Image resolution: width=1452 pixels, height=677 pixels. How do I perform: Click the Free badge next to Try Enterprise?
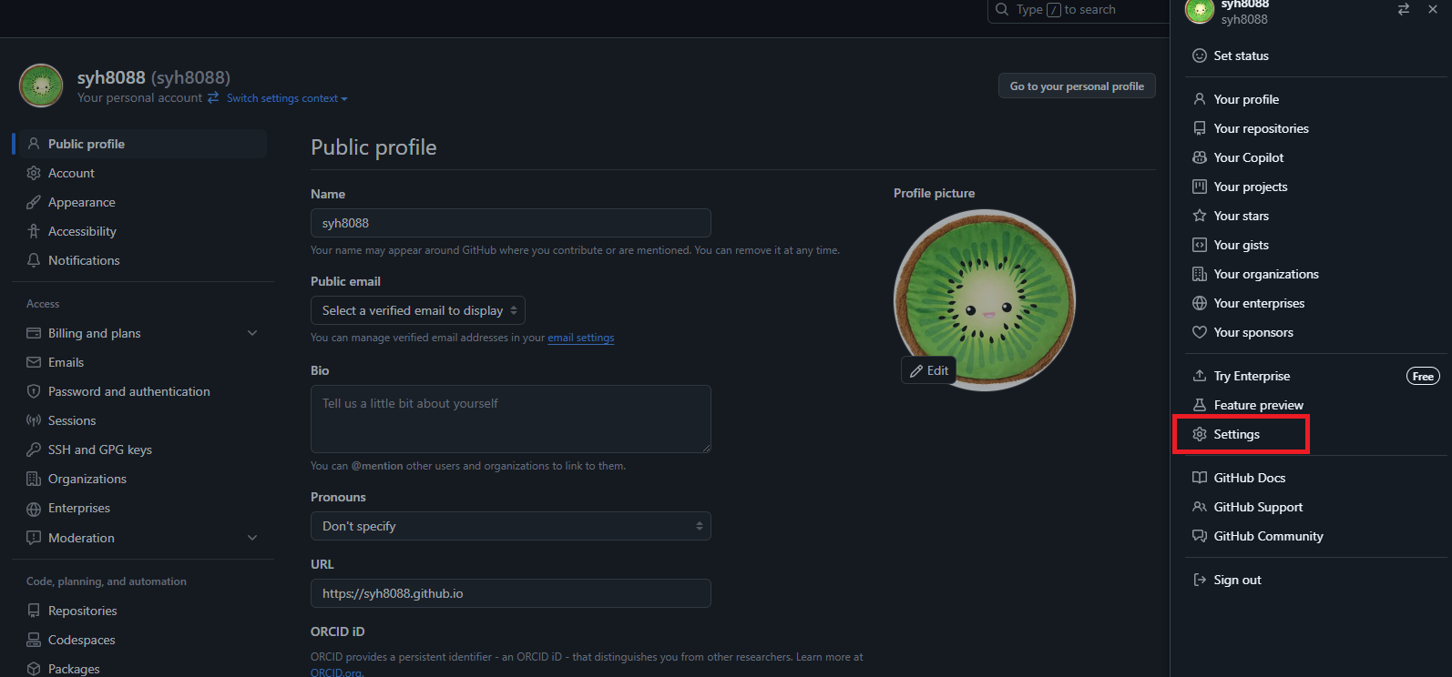coord(1423,376)
